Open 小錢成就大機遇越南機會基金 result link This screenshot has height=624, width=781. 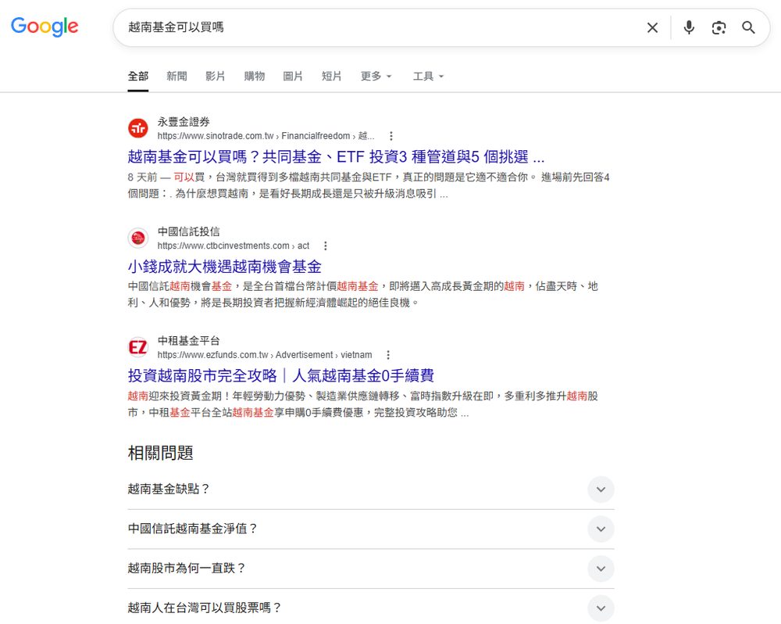[x=225, y=267]
